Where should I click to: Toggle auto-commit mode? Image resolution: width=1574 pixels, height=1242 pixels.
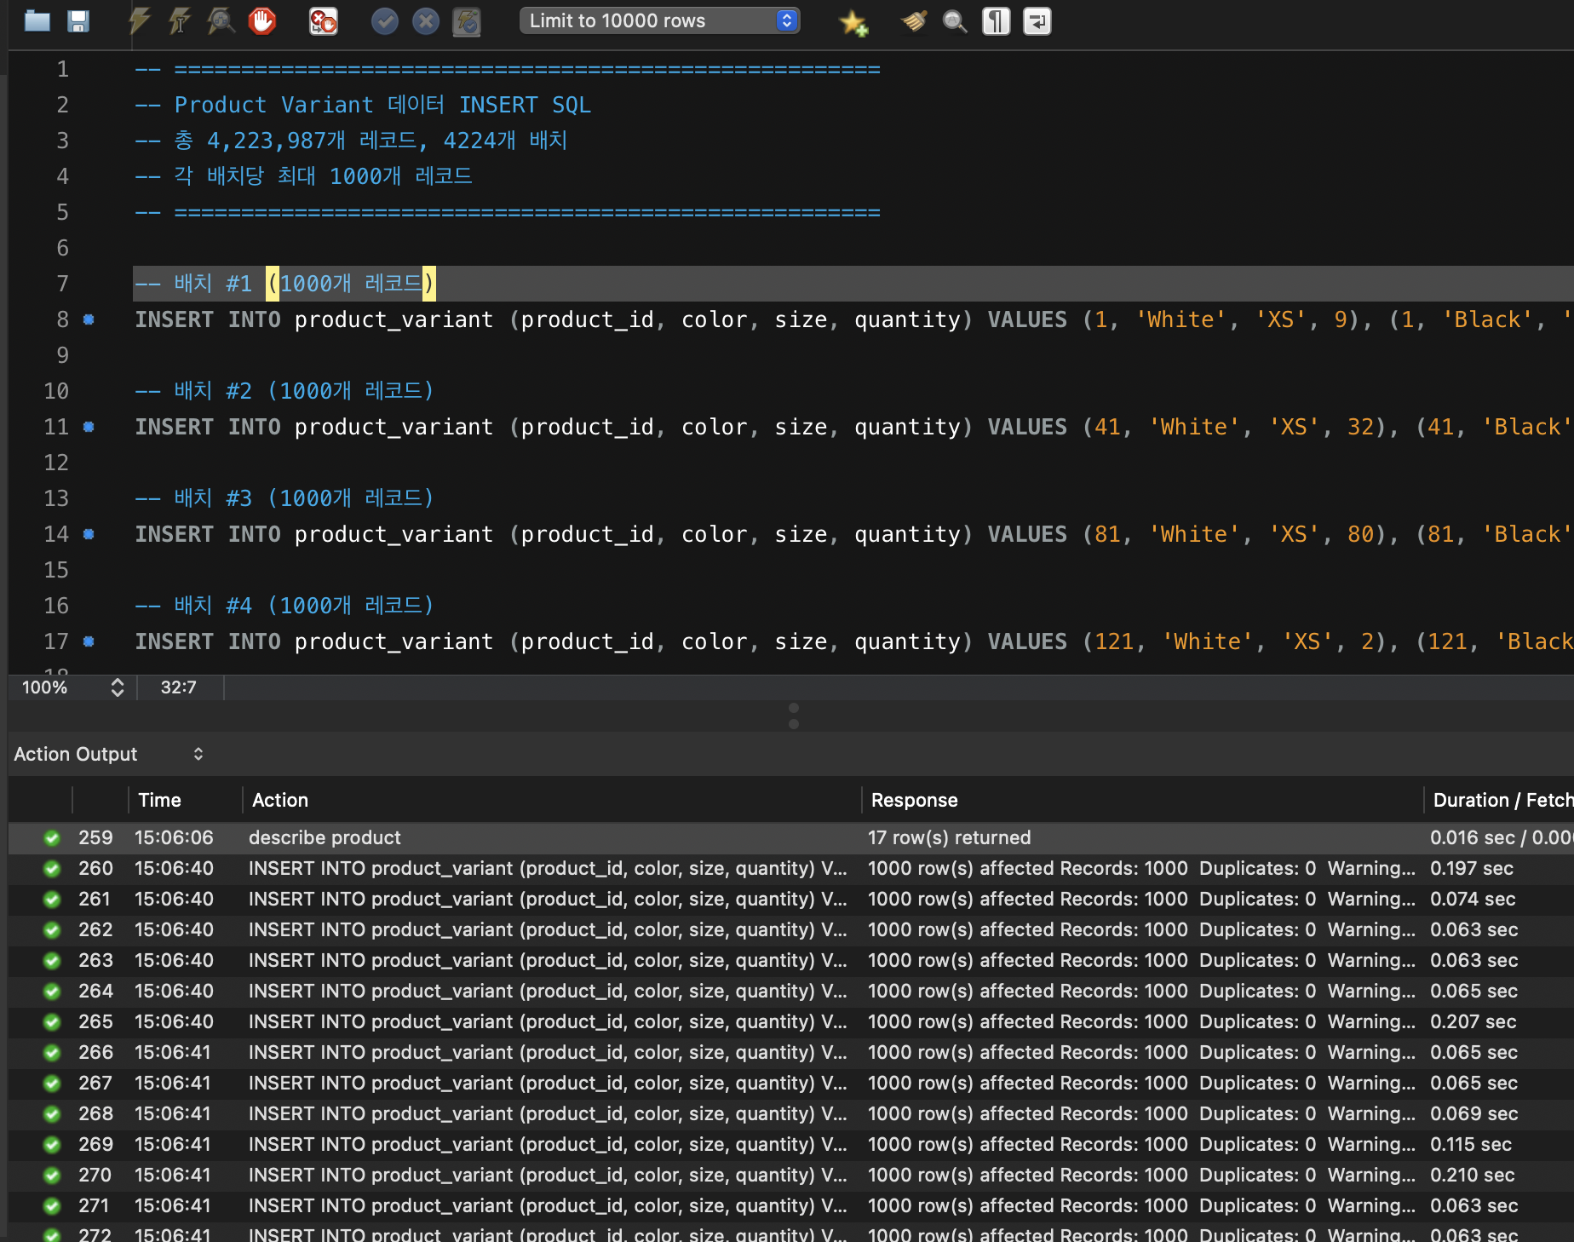click(467, 21)
